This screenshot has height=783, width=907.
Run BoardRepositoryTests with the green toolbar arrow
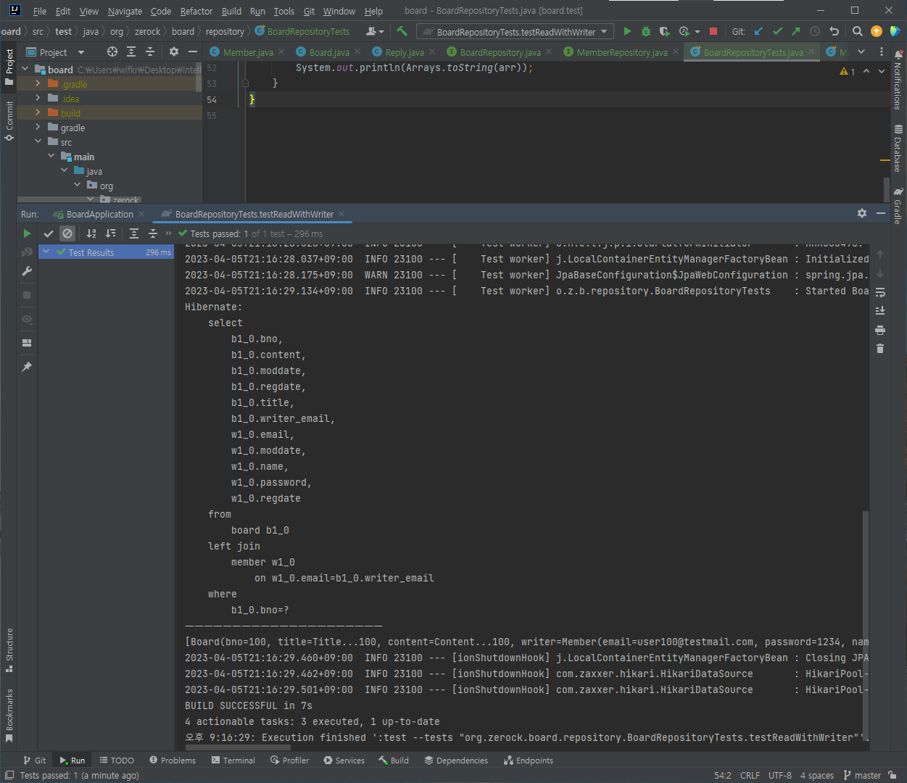point(627,31)
